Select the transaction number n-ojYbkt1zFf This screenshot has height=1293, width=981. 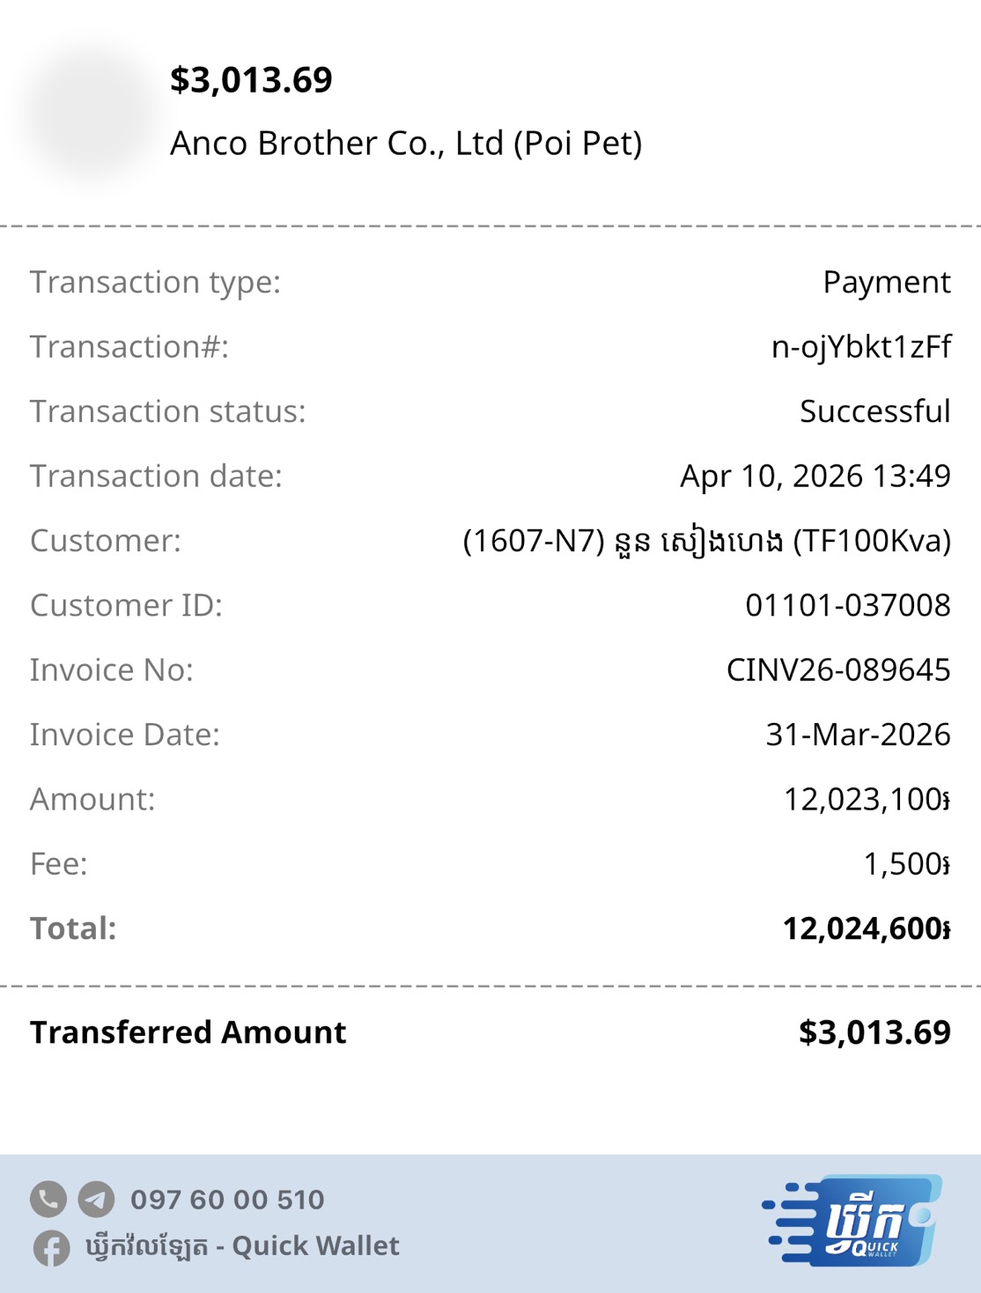860,347
